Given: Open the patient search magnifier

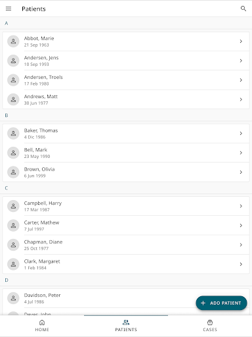Looking at the screenshot, I should click(243, 9).
